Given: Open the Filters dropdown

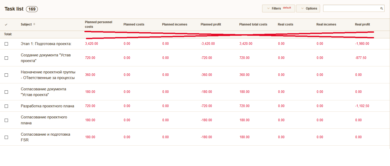Looking at the screenshot, I should (279, 8).
